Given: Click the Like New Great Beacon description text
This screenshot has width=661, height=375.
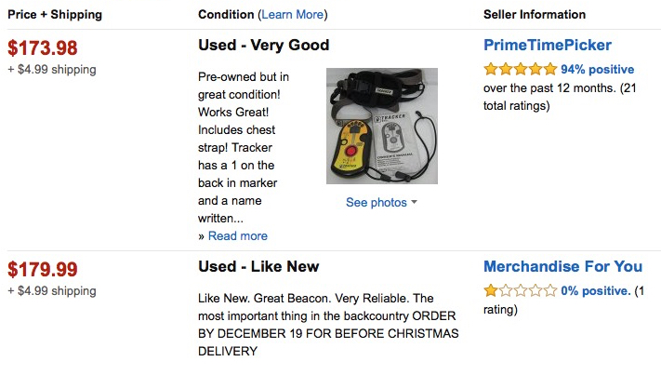Looking at the screenshot, I should [x=328, y=325].
